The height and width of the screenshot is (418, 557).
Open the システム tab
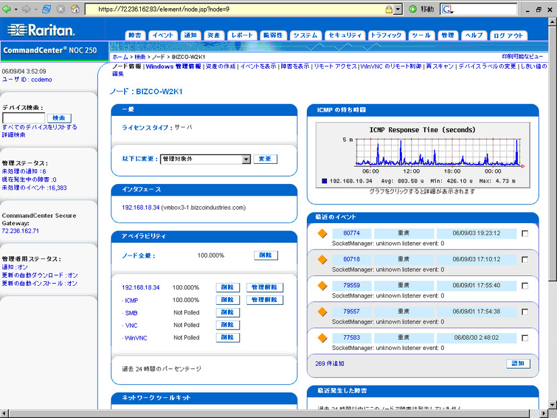point(305,35)
